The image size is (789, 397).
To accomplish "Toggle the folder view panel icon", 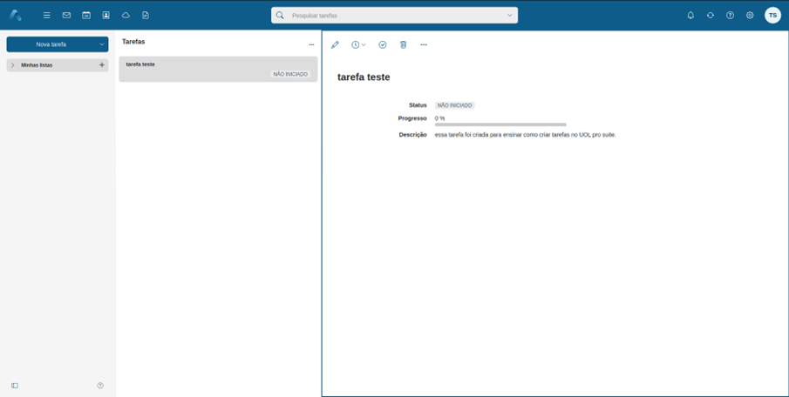I will pyautogui.click(x=15, y=386).
